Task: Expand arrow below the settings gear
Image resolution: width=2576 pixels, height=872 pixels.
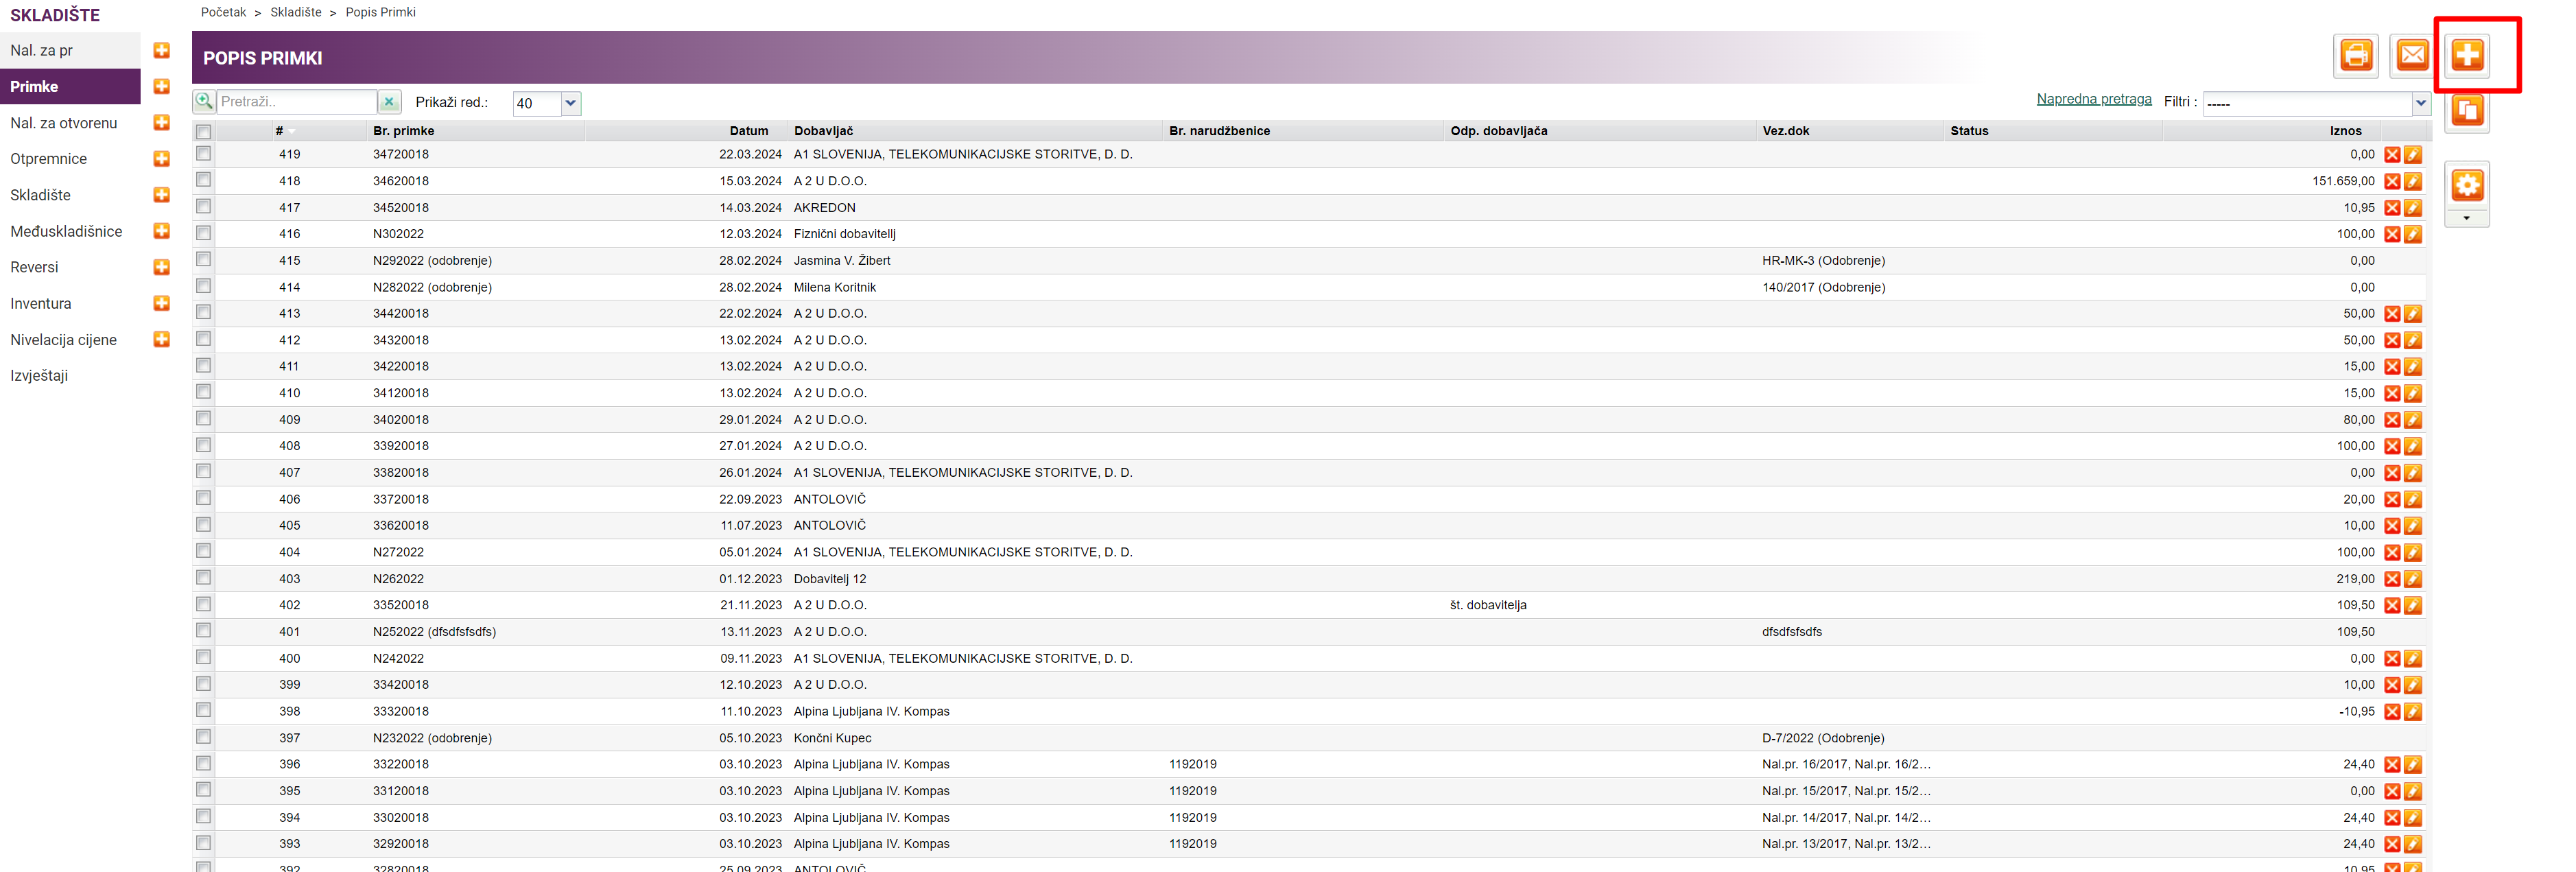Action: 2466,218
